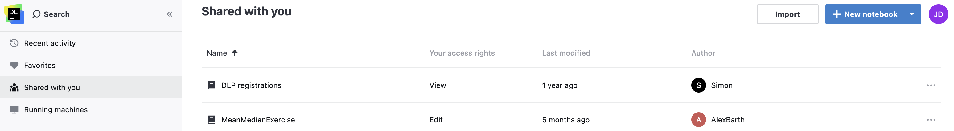Sort by Last modified column
Viewport: 954px width, 131px height.
coord(565,53)
